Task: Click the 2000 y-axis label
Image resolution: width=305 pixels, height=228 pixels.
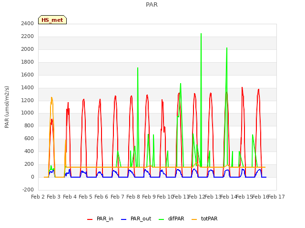Action: [28, 49]
